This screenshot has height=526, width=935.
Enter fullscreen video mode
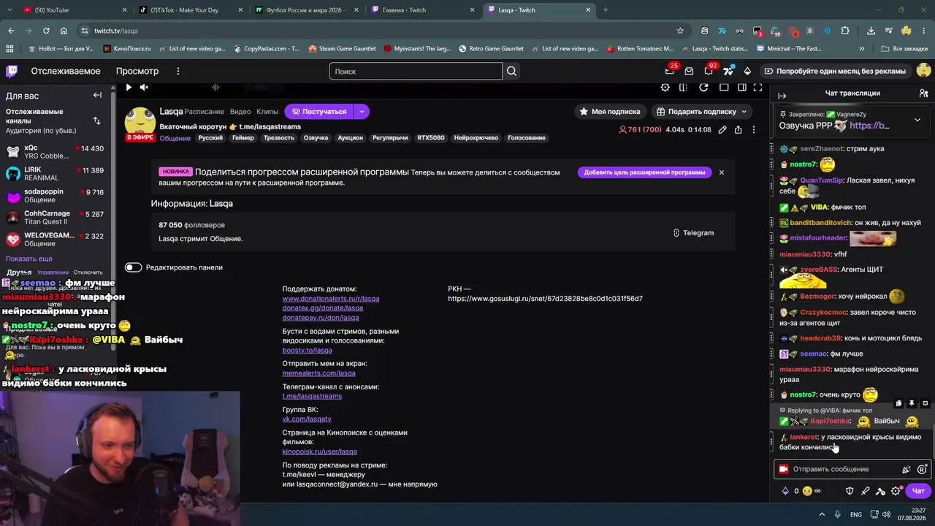pos(757,88)
